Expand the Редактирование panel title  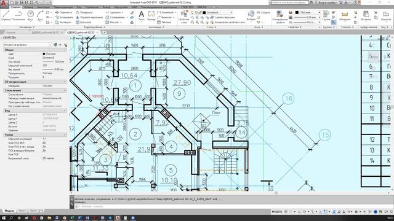[94, 27]
